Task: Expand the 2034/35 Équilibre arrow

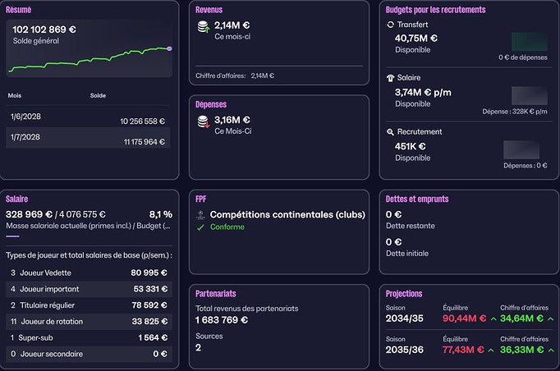Action: tap(493, 318)
